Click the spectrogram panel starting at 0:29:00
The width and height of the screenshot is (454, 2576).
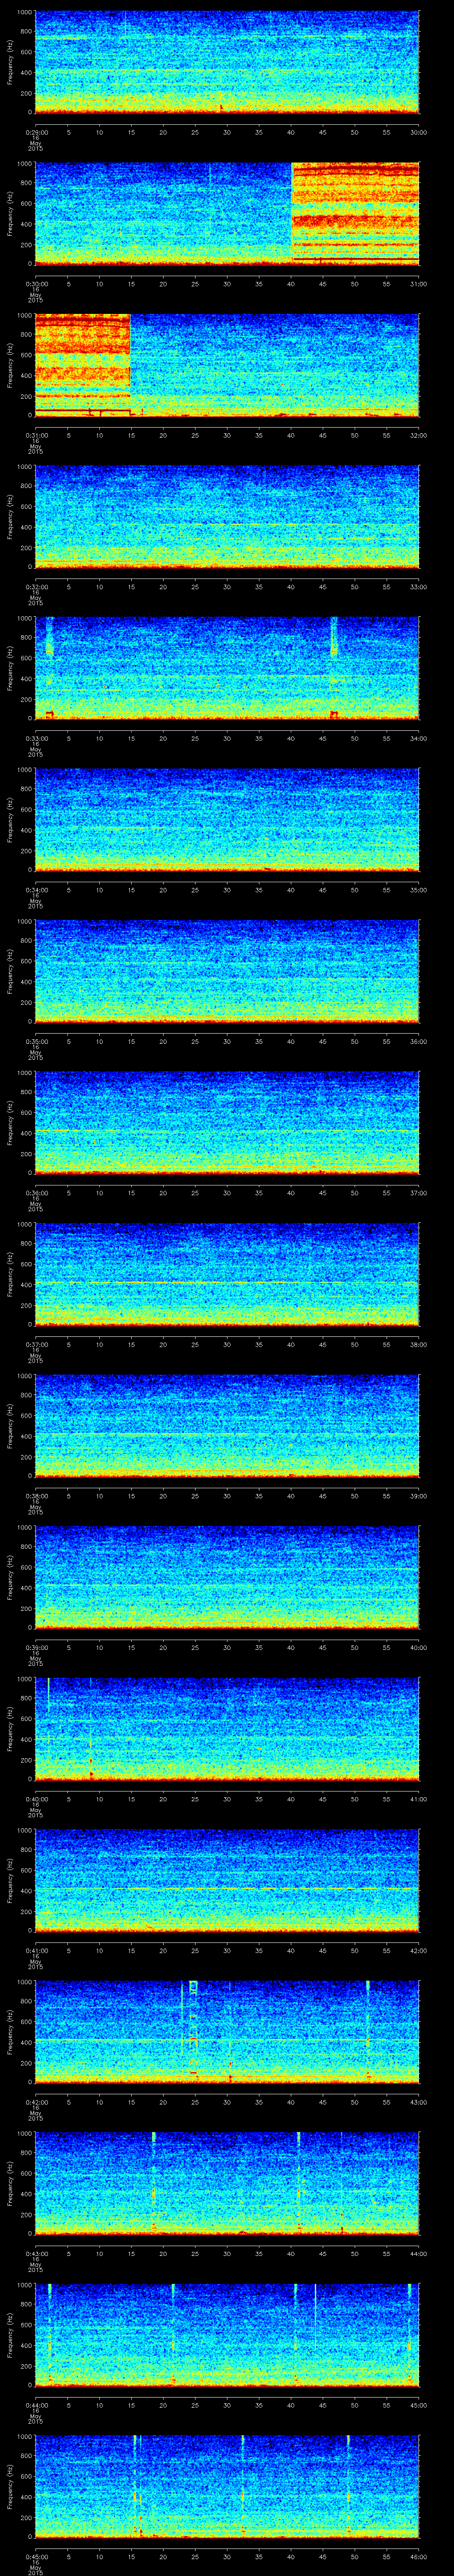pyautogui.click(x=227, y=62)
